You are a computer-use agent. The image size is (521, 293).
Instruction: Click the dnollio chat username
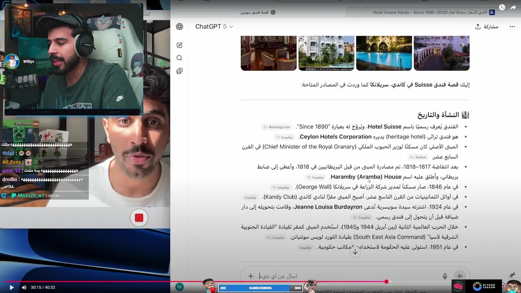click(9, 179)
